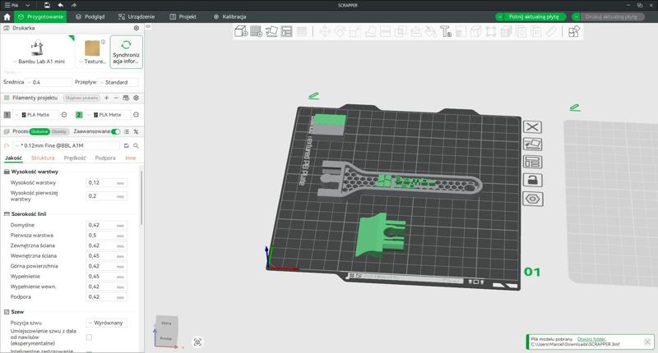Screen dimensions: 658x353
Task: Switch to the Projekt tab
Action: [x=183, y=16]
